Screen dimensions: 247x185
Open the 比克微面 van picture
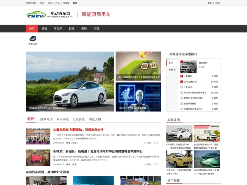click(x=189, y=67)
